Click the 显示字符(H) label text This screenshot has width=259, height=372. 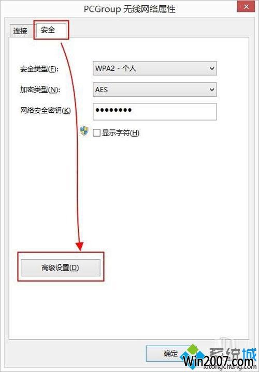pos(121,133)
